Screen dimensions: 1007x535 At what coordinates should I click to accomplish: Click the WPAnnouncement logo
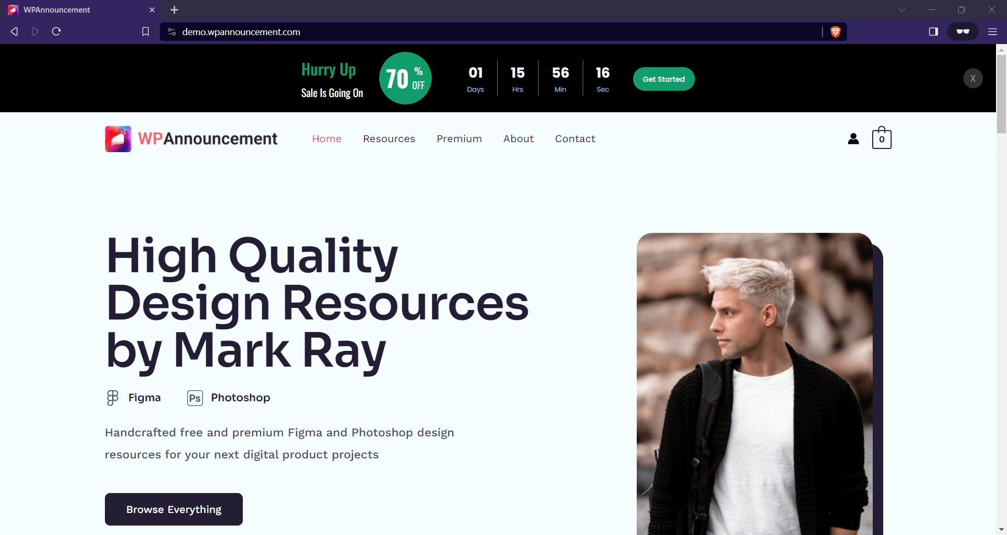[191, 139]
